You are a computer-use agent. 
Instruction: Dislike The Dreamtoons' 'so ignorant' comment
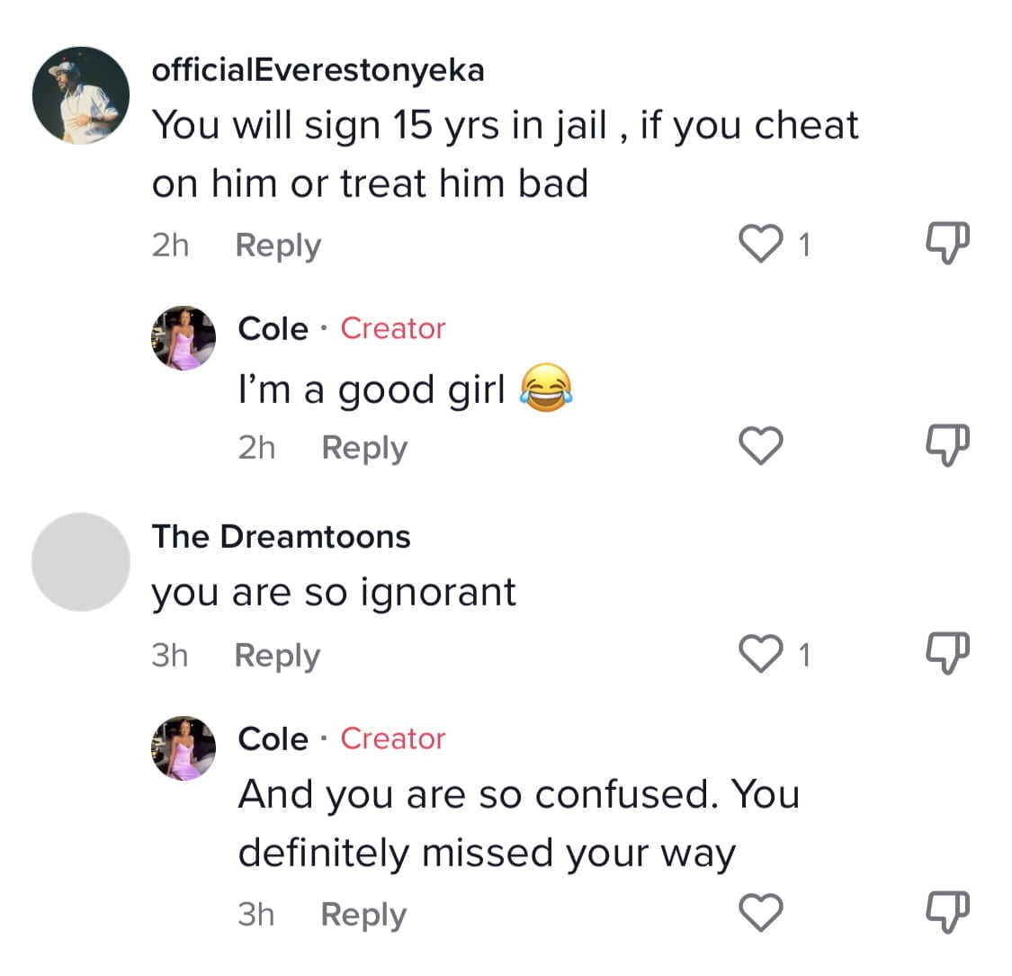coord(947,652)
